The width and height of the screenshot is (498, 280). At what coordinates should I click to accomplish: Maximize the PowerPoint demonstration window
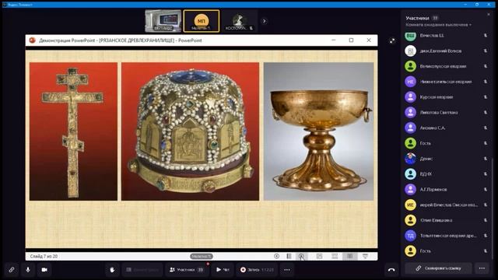pos(351,40)
